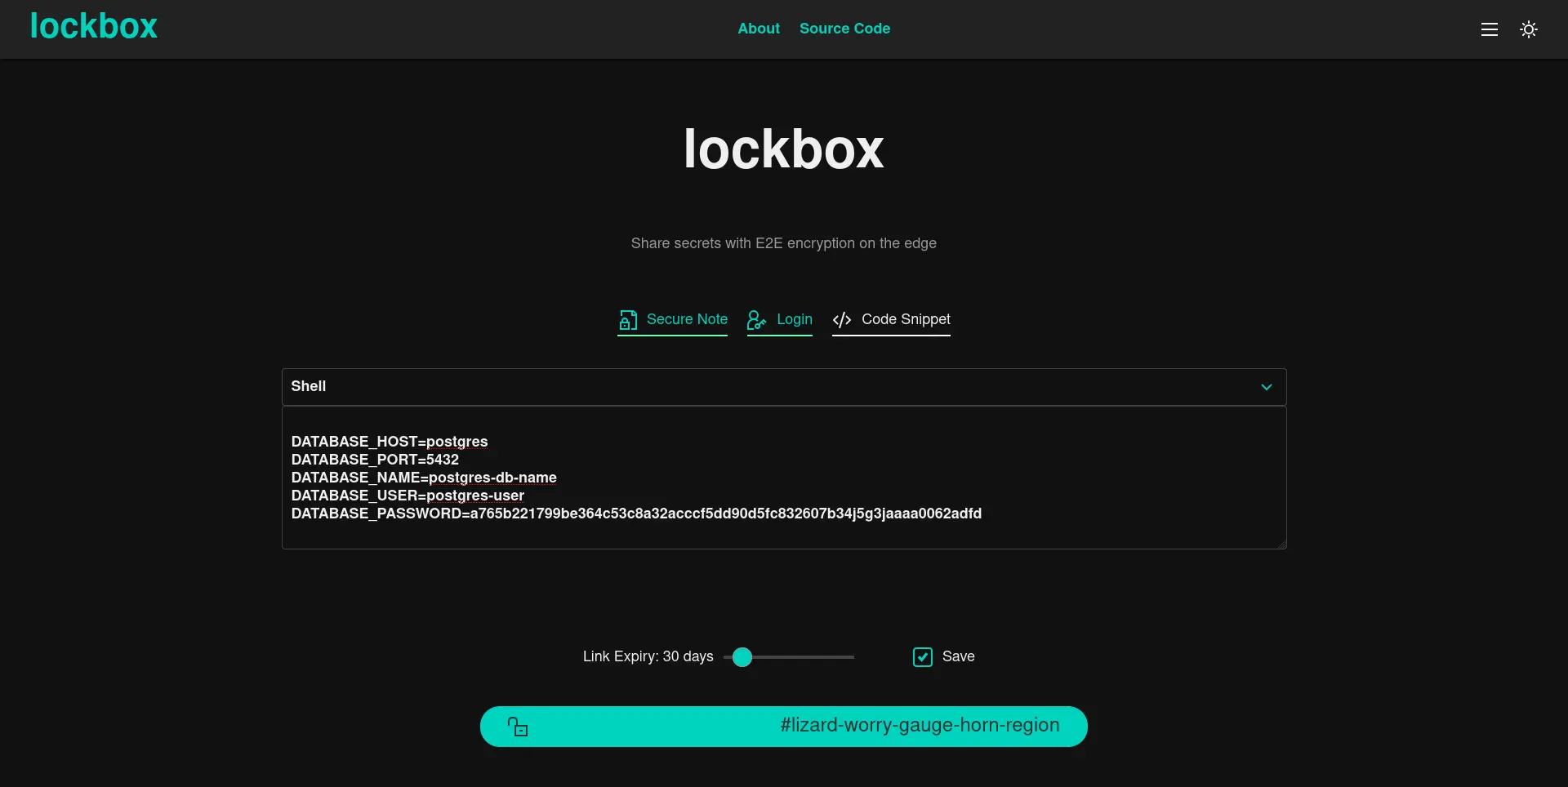Expand the language dropdown chevron arrow
The height and width of the screenshot is (787, 1568).
pos(1266,387)
